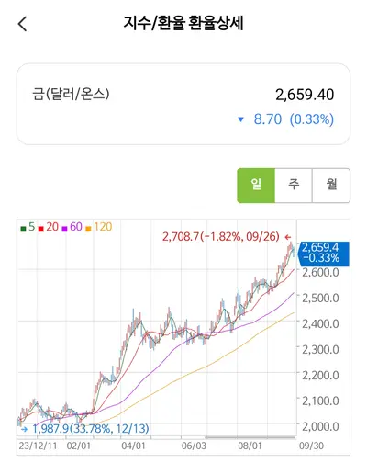Go back using the left chevron arrow

[22, 24]
